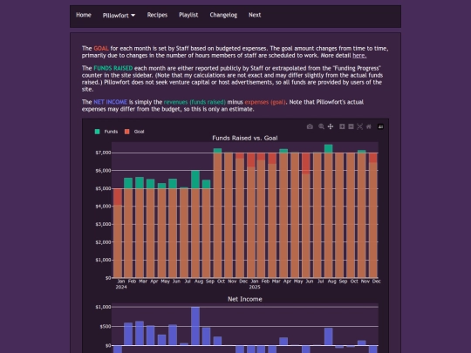Image resolution: width=471 pixels, height=353 pixels.
Task: Click the 'Funds Raised vs. Goal' chart title
Action: pyautogui.click(x=245, y=138)
